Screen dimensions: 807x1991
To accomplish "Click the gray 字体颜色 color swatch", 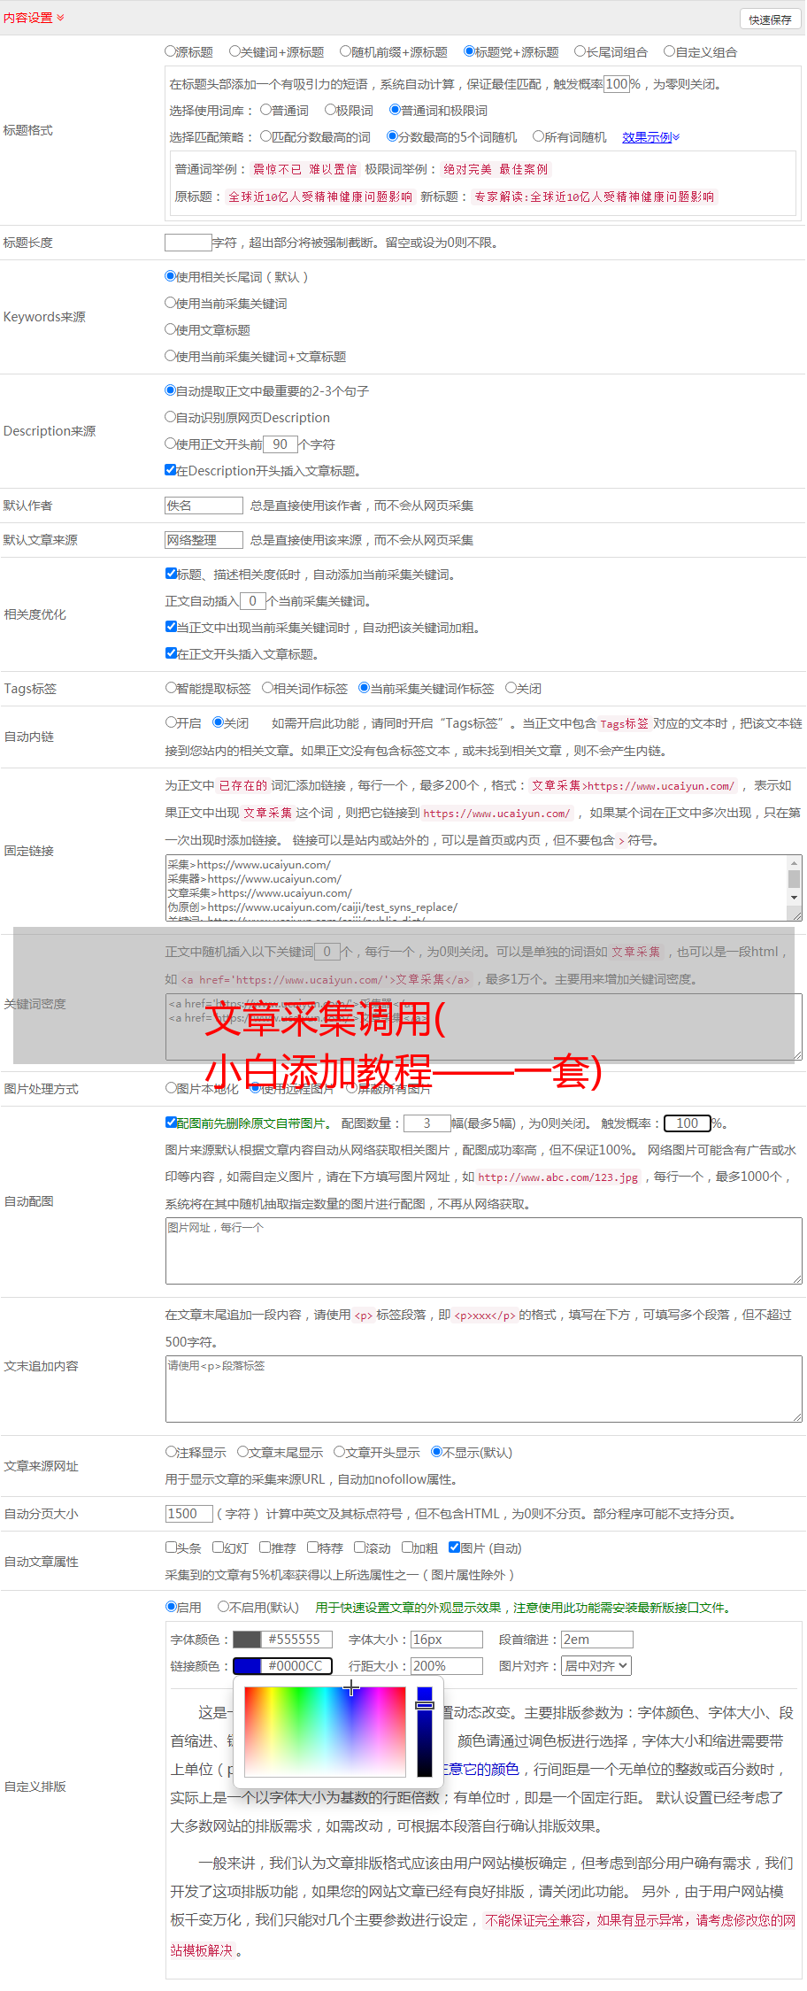I will (x=247, y=1640).
